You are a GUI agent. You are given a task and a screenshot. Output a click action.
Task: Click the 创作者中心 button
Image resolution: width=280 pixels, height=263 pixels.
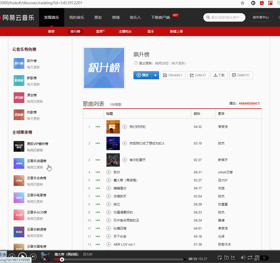click(x=260, y=17)
